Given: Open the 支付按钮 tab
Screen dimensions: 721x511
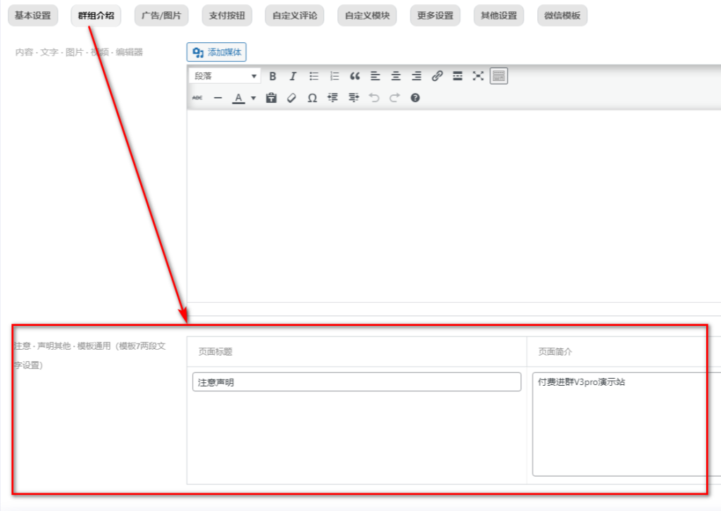Looking at the screenshot, I should click(227, 15).
